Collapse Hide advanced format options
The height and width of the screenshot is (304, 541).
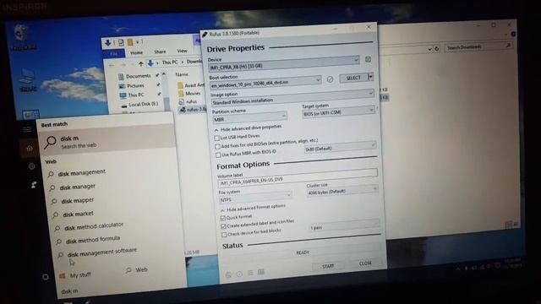point(254,208)
